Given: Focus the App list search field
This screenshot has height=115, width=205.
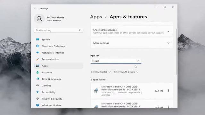Looking at the screenshot, I should pos(116,61).
